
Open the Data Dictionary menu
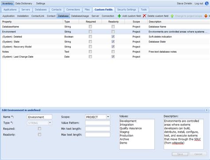(23, 4)
